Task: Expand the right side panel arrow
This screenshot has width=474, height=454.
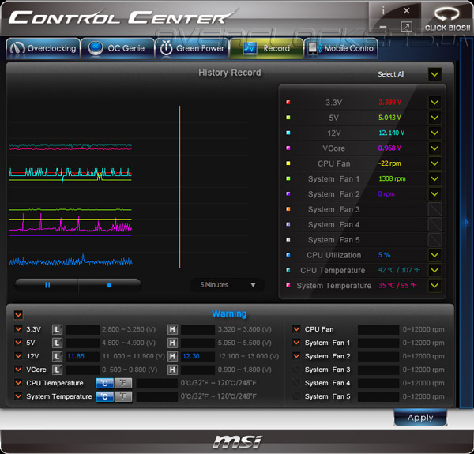Action: [x=466, y=223]
